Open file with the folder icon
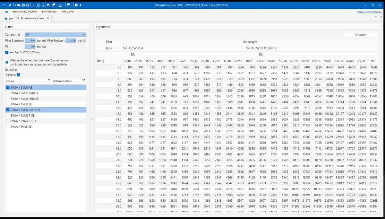The height and width of the screenshot is (219, 385). tap(19, 5)
